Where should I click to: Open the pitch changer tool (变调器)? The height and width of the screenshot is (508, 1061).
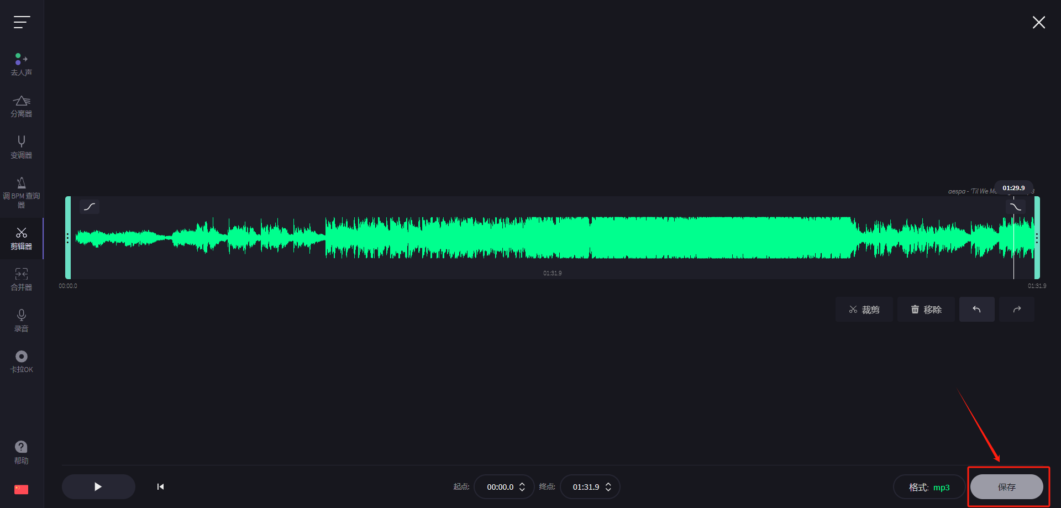22,147
